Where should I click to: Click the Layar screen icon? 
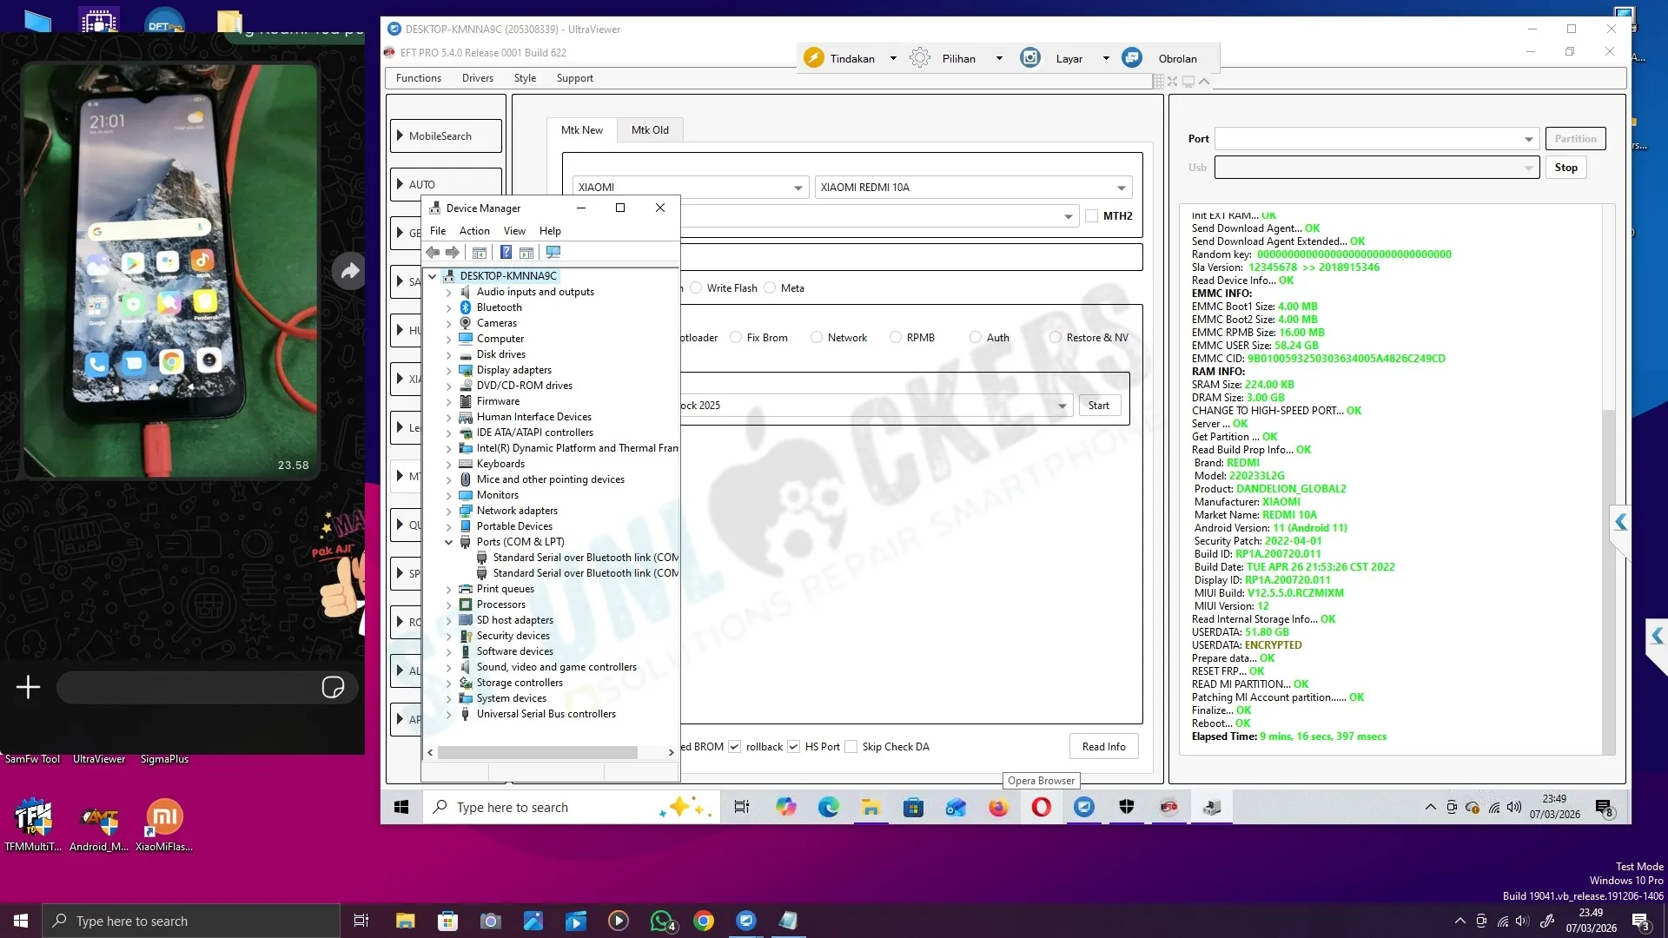coord(1030,58)
